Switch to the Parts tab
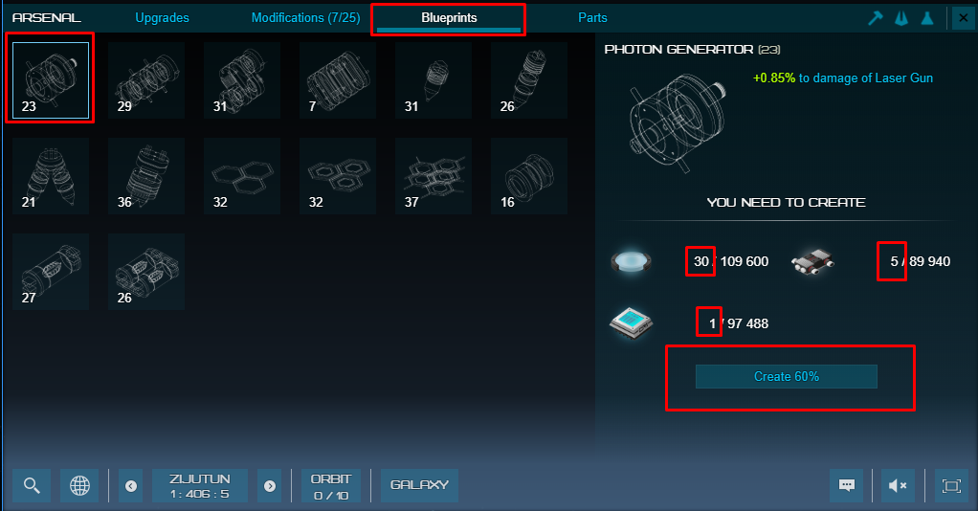 click(x=592, y=17)
